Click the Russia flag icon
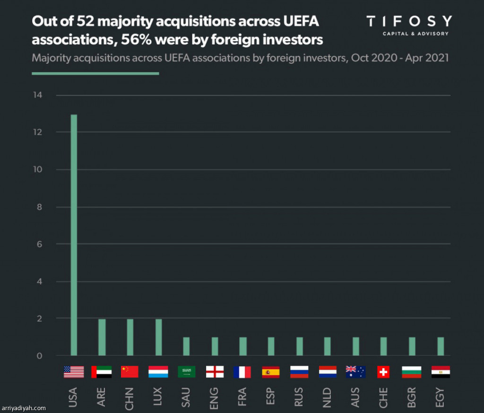The width and height of the screenshot is (484, 413). [x=299, y=372]
